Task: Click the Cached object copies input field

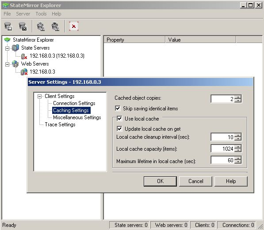Action: point(222,99)
